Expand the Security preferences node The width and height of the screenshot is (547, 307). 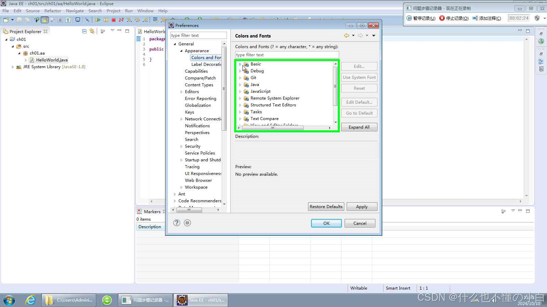[x=182, y=146]
